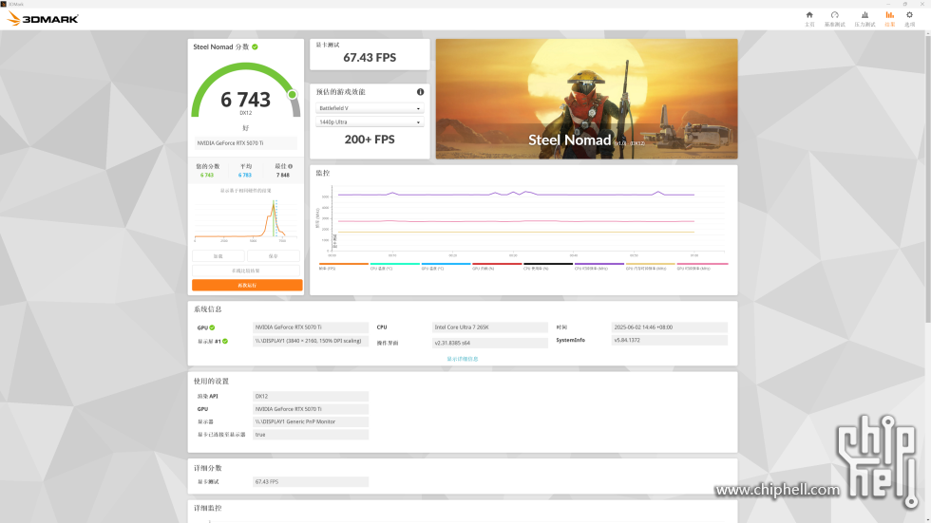Click the \\.\DISPLAY1 (3840 × 2160, 150% DPI scaling) field
The height and width of the screenshot is (523, 931).
tap(311, 341)
